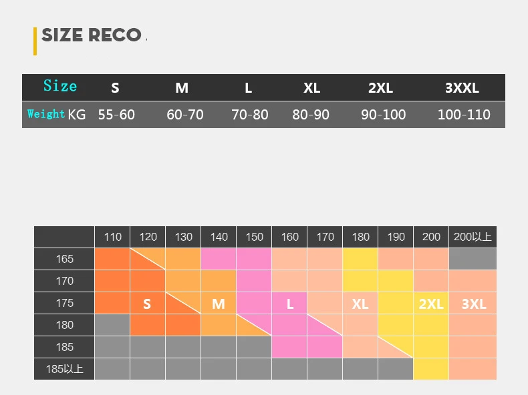528x395 pixels.
Task: Click the 90-100 weight range cell
Action: [x=384, y=115]
